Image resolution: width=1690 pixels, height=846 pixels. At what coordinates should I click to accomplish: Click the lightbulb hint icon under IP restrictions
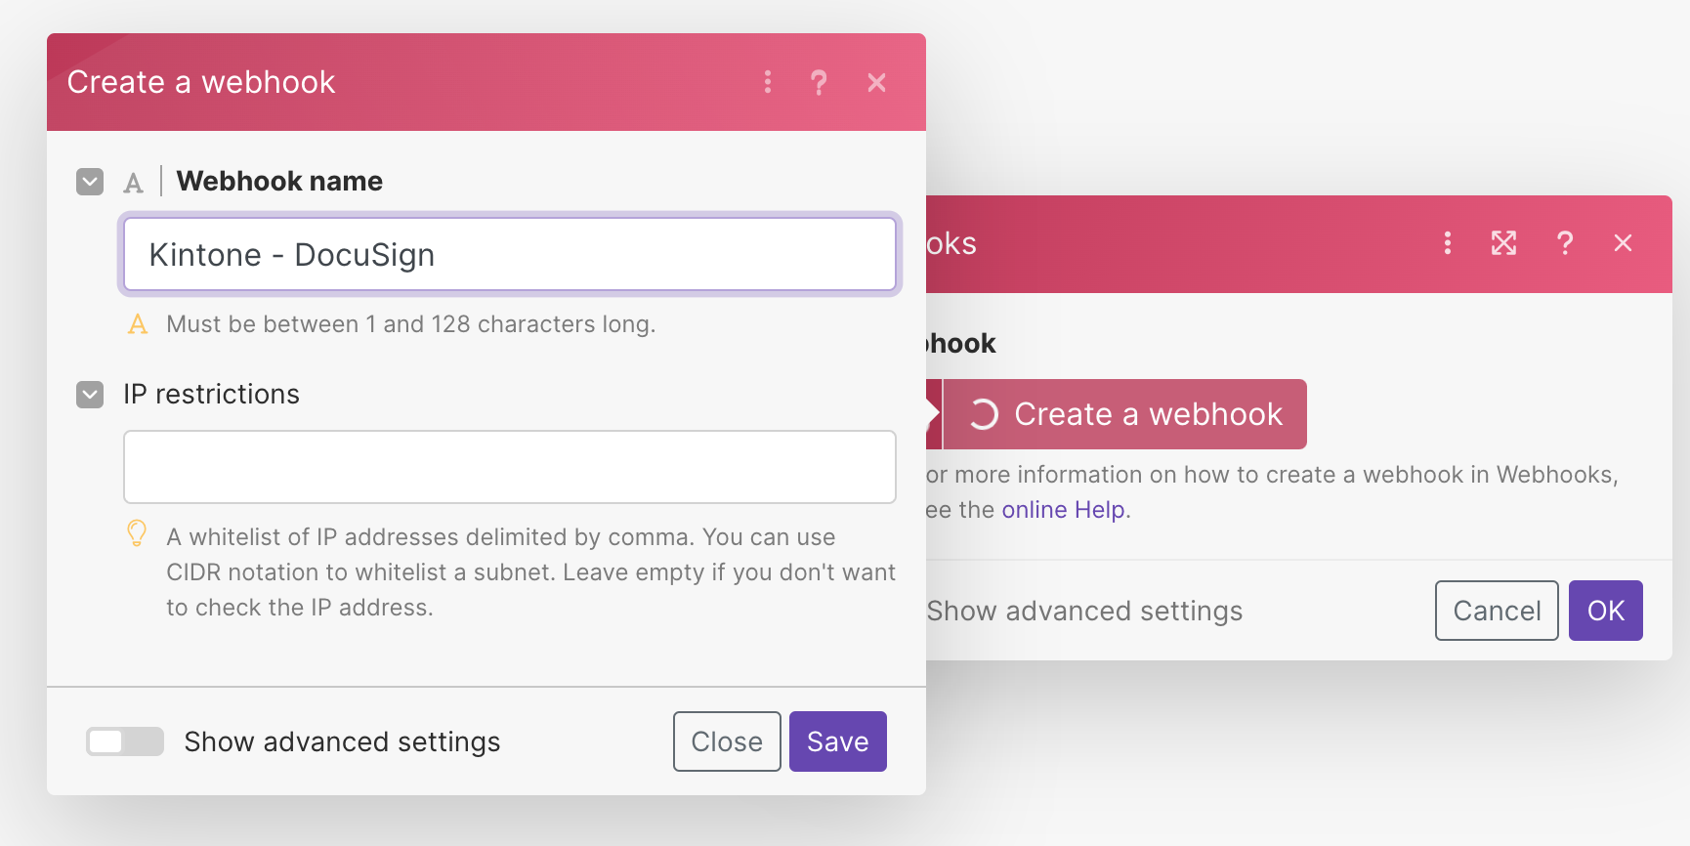pos(137,533)
